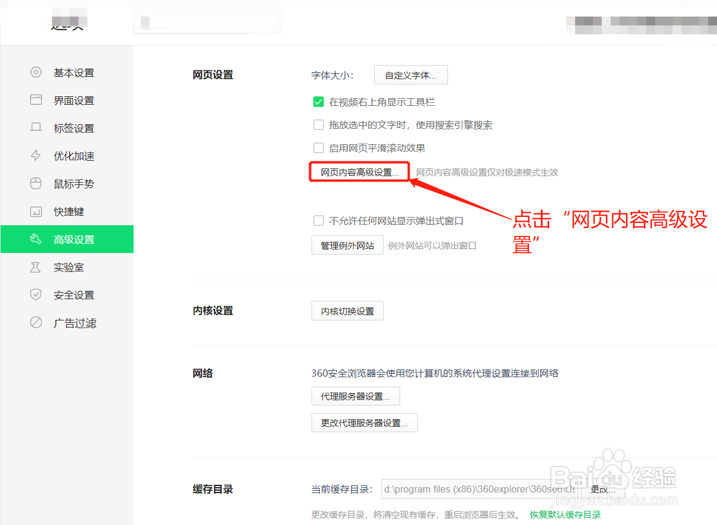Open the 自定义字体 dialog
Screen dimensions: 717x525
pos(410,74)
